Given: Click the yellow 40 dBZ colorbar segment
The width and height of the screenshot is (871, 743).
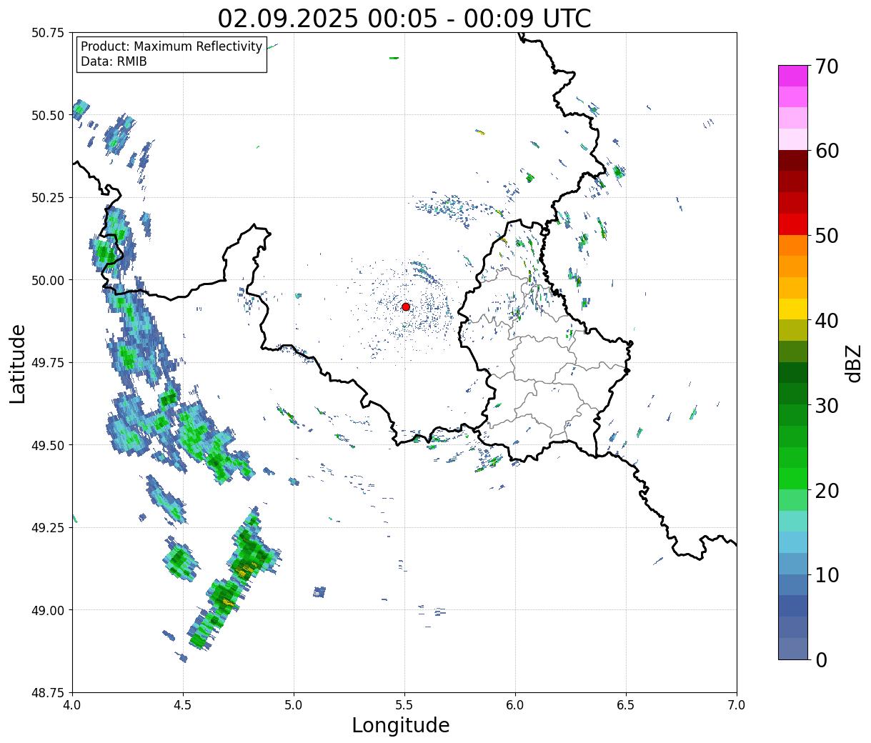Looking at the screenshot, I should [x=793, y=309].
